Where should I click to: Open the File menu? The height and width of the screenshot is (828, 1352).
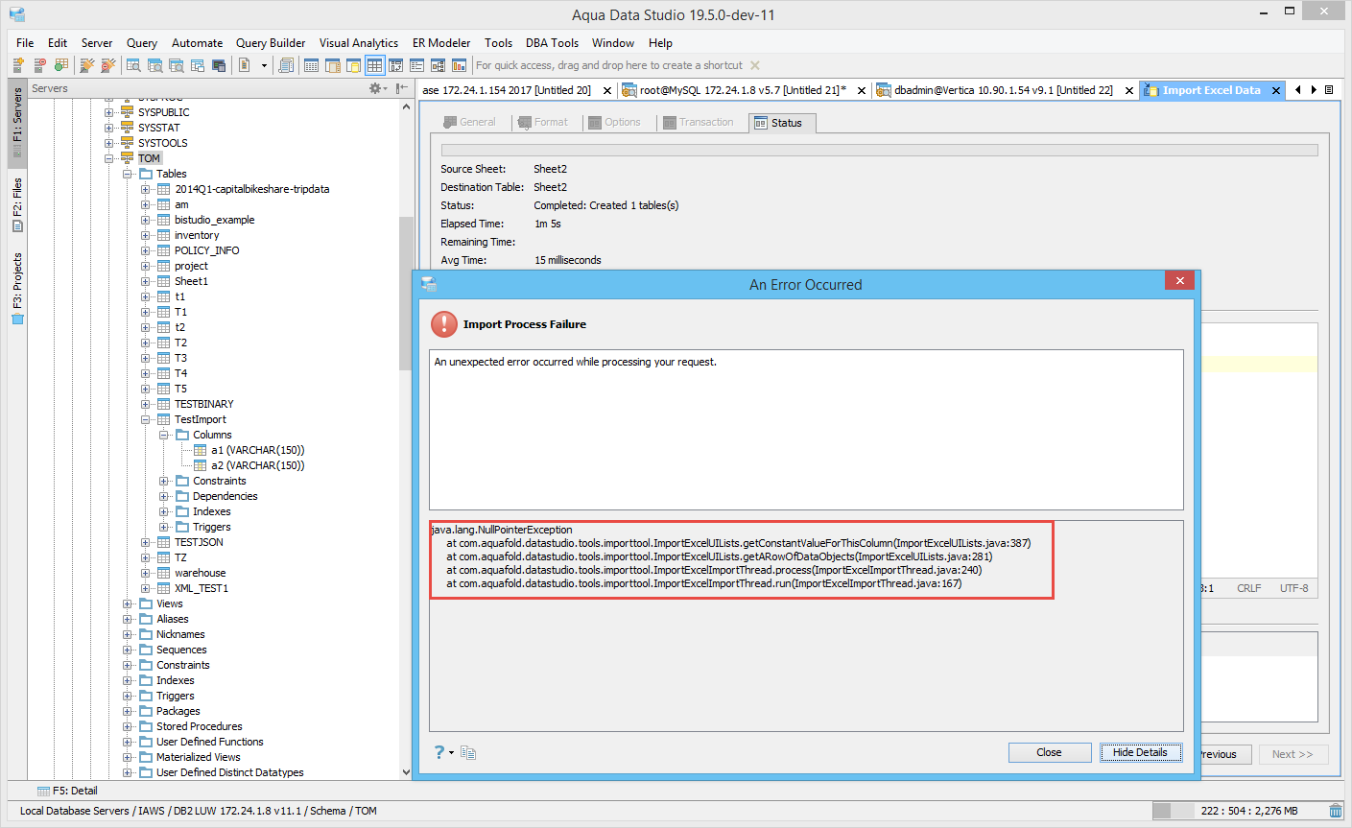click(25, 43)
